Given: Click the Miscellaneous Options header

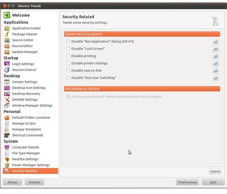Looking at the screenshot, I should click(x=142, y=89).
